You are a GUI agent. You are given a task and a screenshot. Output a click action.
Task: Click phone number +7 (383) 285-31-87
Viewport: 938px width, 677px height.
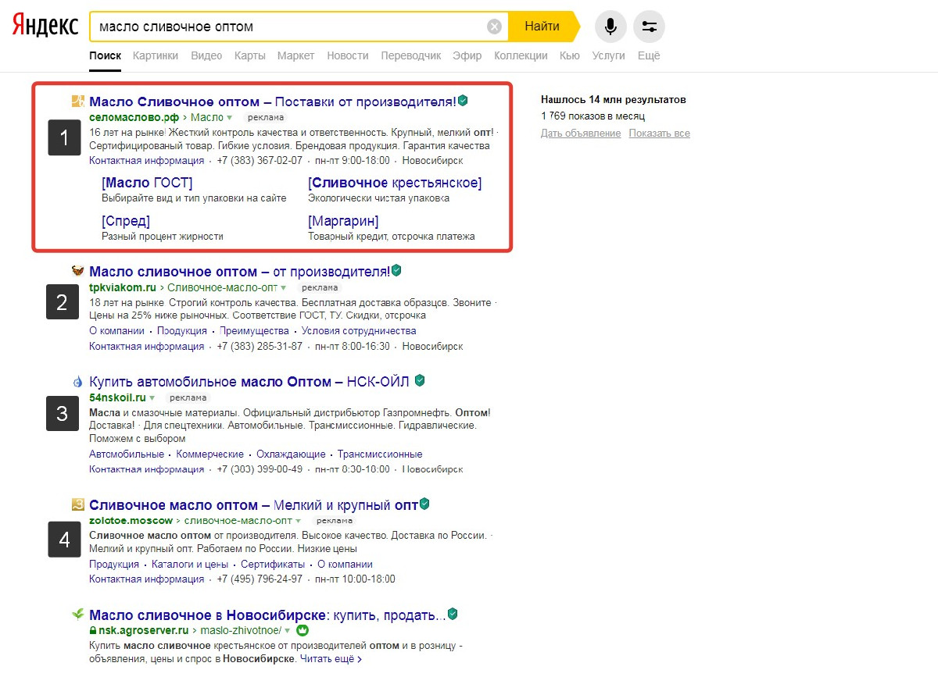tap(260, 347)
